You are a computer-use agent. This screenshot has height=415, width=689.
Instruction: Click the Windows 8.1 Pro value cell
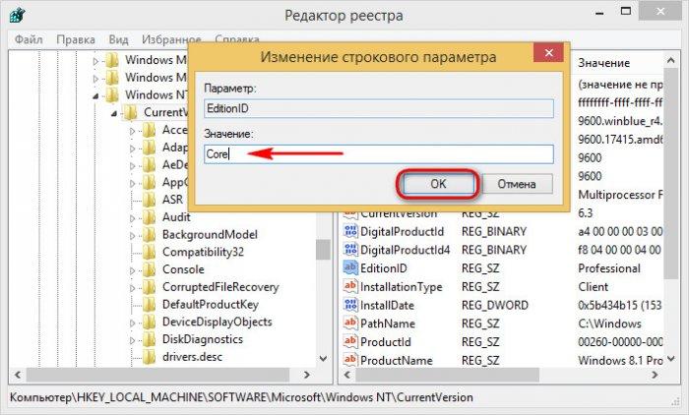click(620, 360)
